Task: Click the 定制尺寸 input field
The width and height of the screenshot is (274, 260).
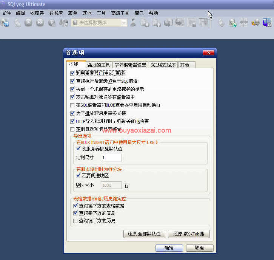Action: coord(111,158)
